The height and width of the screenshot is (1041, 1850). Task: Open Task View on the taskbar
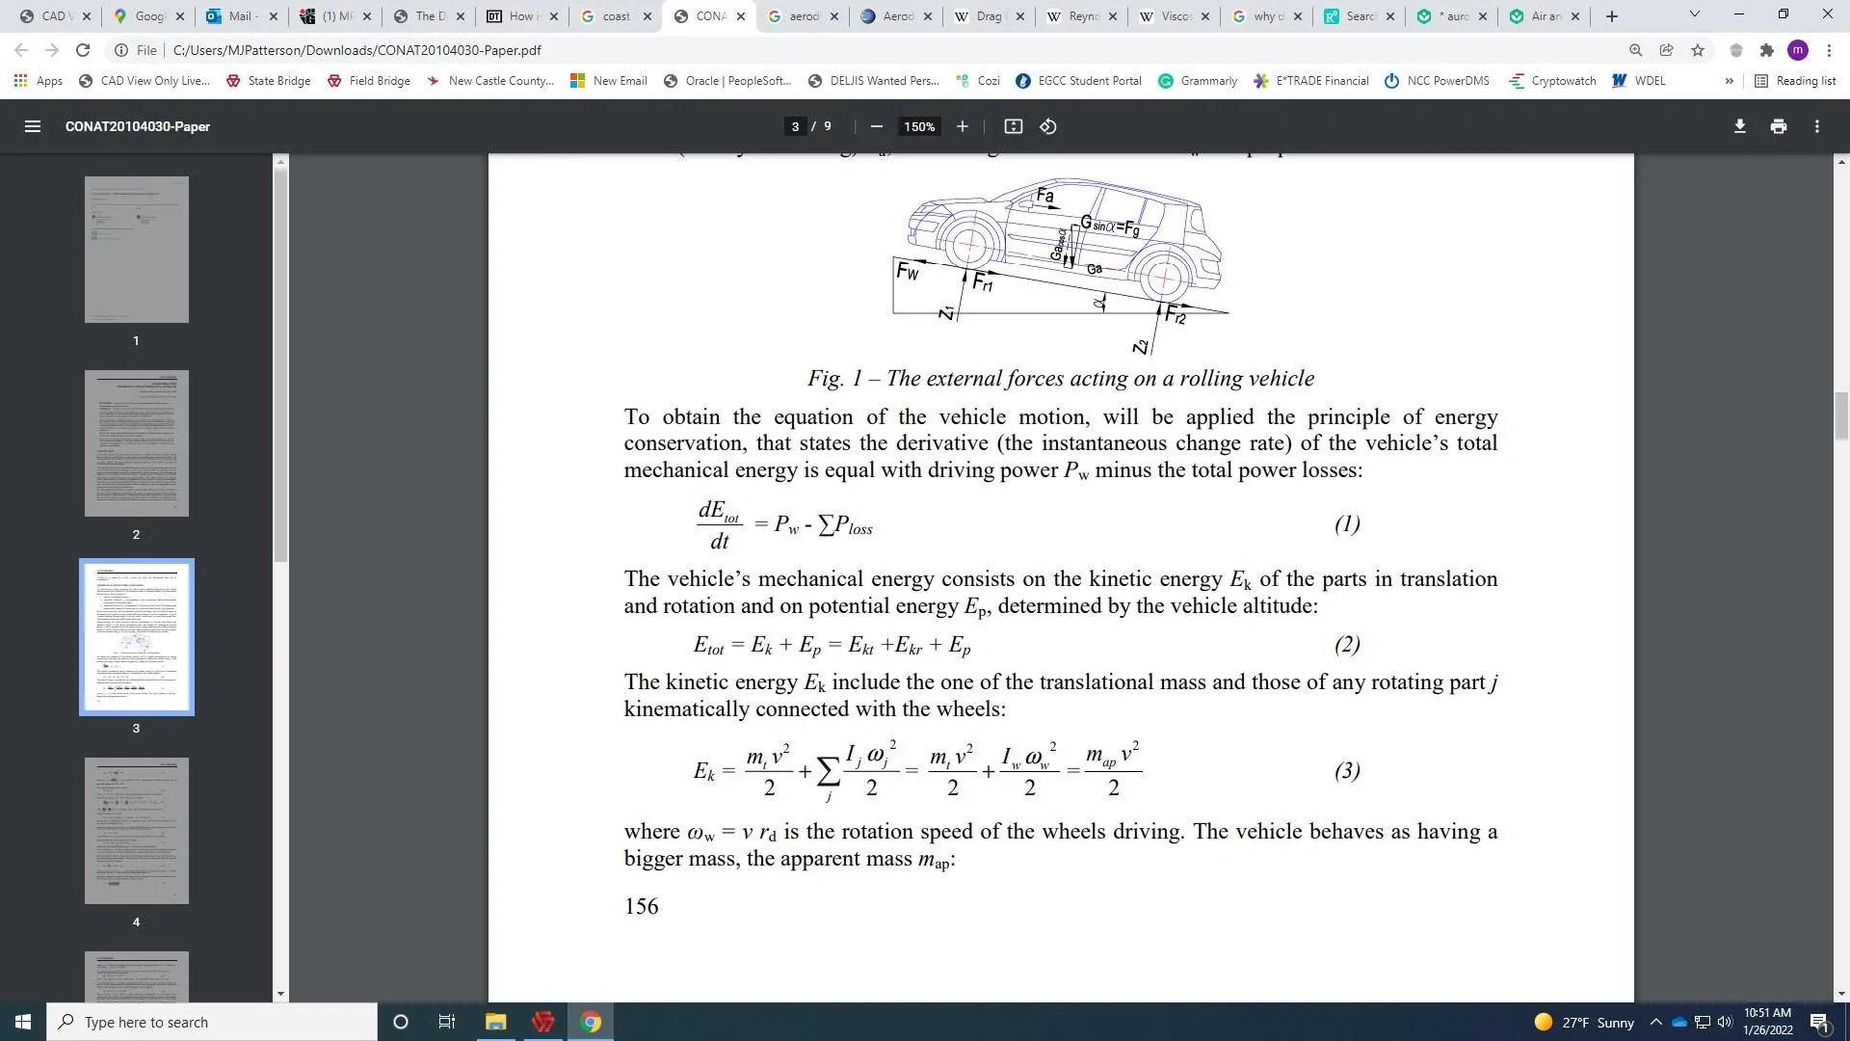[x=446, y=1022]
